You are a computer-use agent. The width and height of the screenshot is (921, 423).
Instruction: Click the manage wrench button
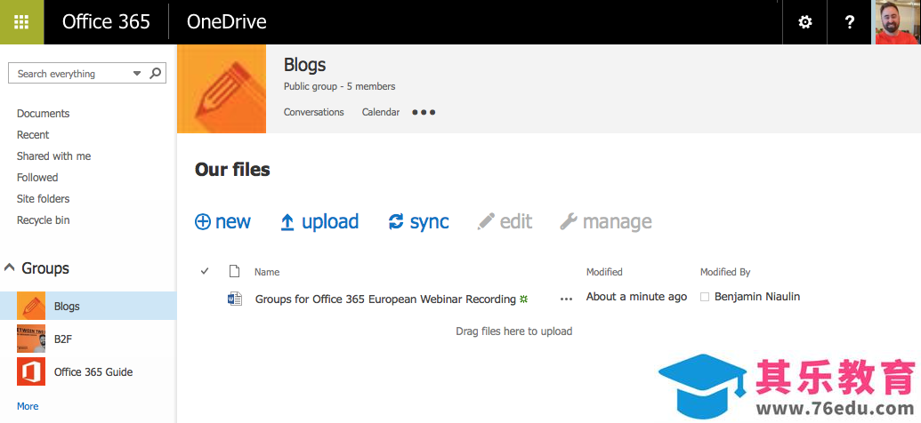click(x=606, y=221)
